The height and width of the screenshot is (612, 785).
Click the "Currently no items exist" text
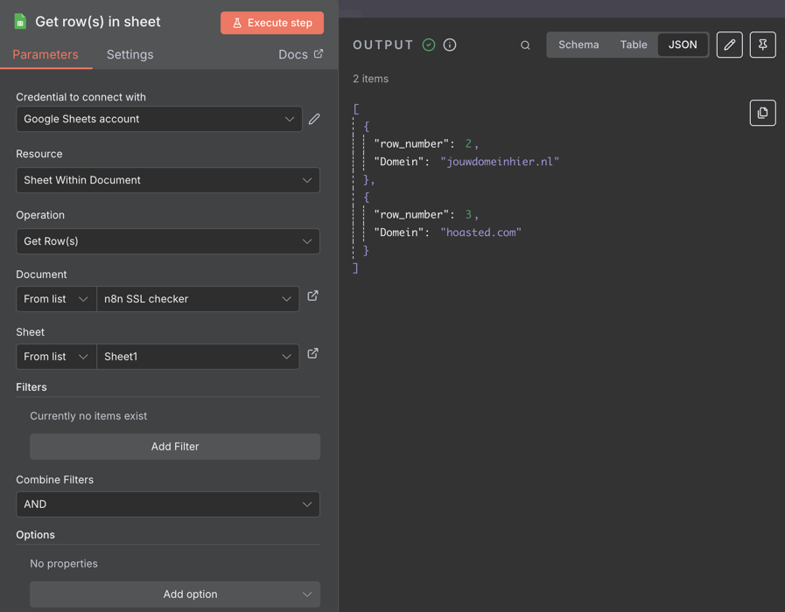[88, 416]
